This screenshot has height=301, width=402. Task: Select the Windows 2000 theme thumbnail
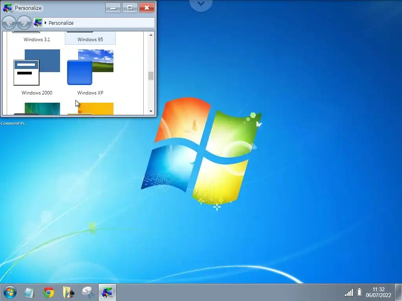pyautogui.click(x=37, y=67)
